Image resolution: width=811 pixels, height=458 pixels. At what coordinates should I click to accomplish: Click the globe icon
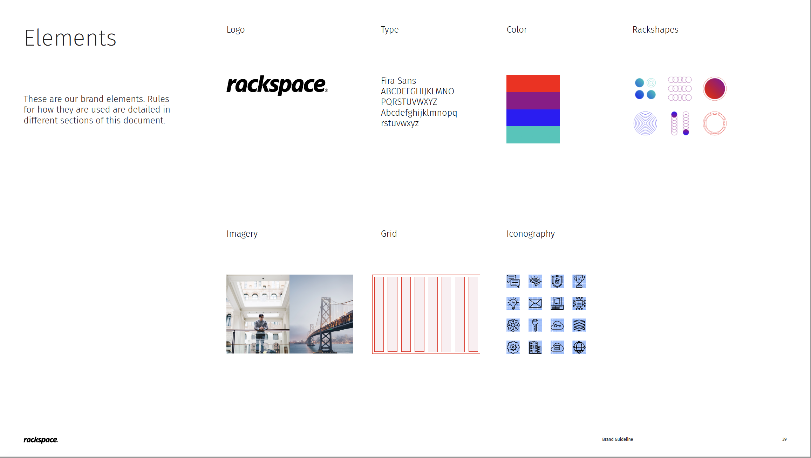(579, 347)
